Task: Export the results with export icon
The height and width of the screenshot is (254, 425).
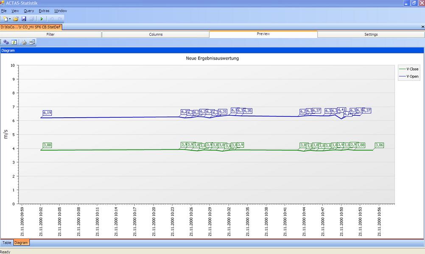Action: (32, 42)
